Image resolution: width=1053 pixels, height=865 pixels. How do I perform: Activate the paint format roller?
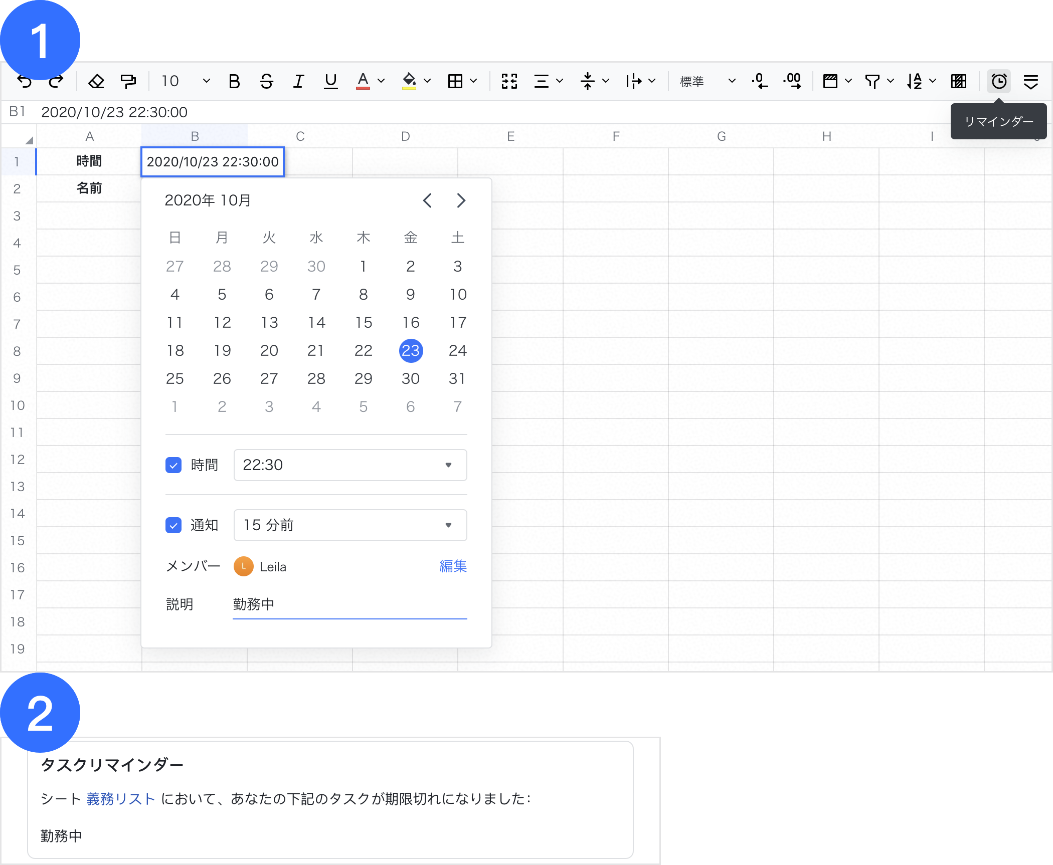[128, 81]
